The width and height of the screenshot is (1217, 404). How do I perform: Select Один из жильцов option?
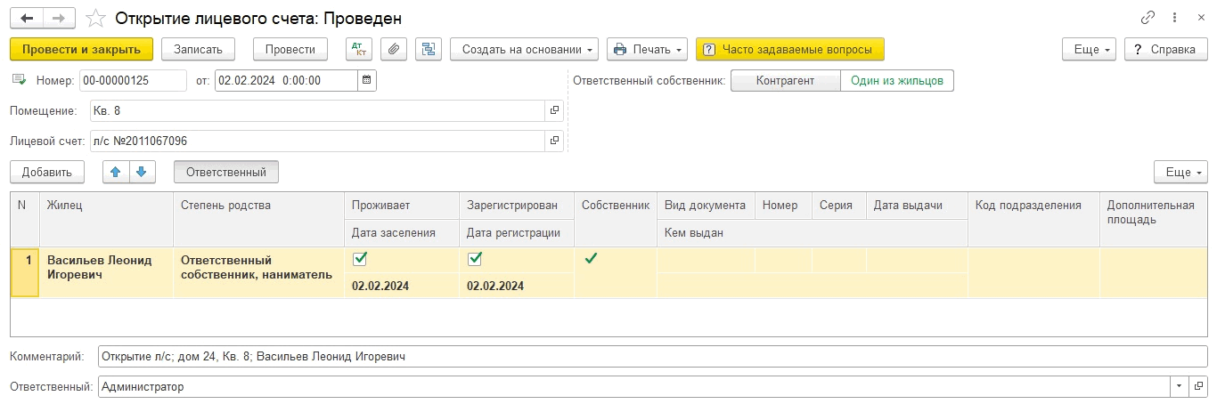tap(896, 81)
